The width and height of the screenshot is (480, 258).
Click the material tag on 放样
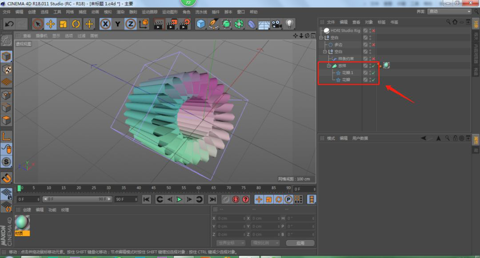point(386,65)
